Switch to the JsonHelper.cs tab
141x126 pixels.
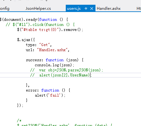click(38, 9)
